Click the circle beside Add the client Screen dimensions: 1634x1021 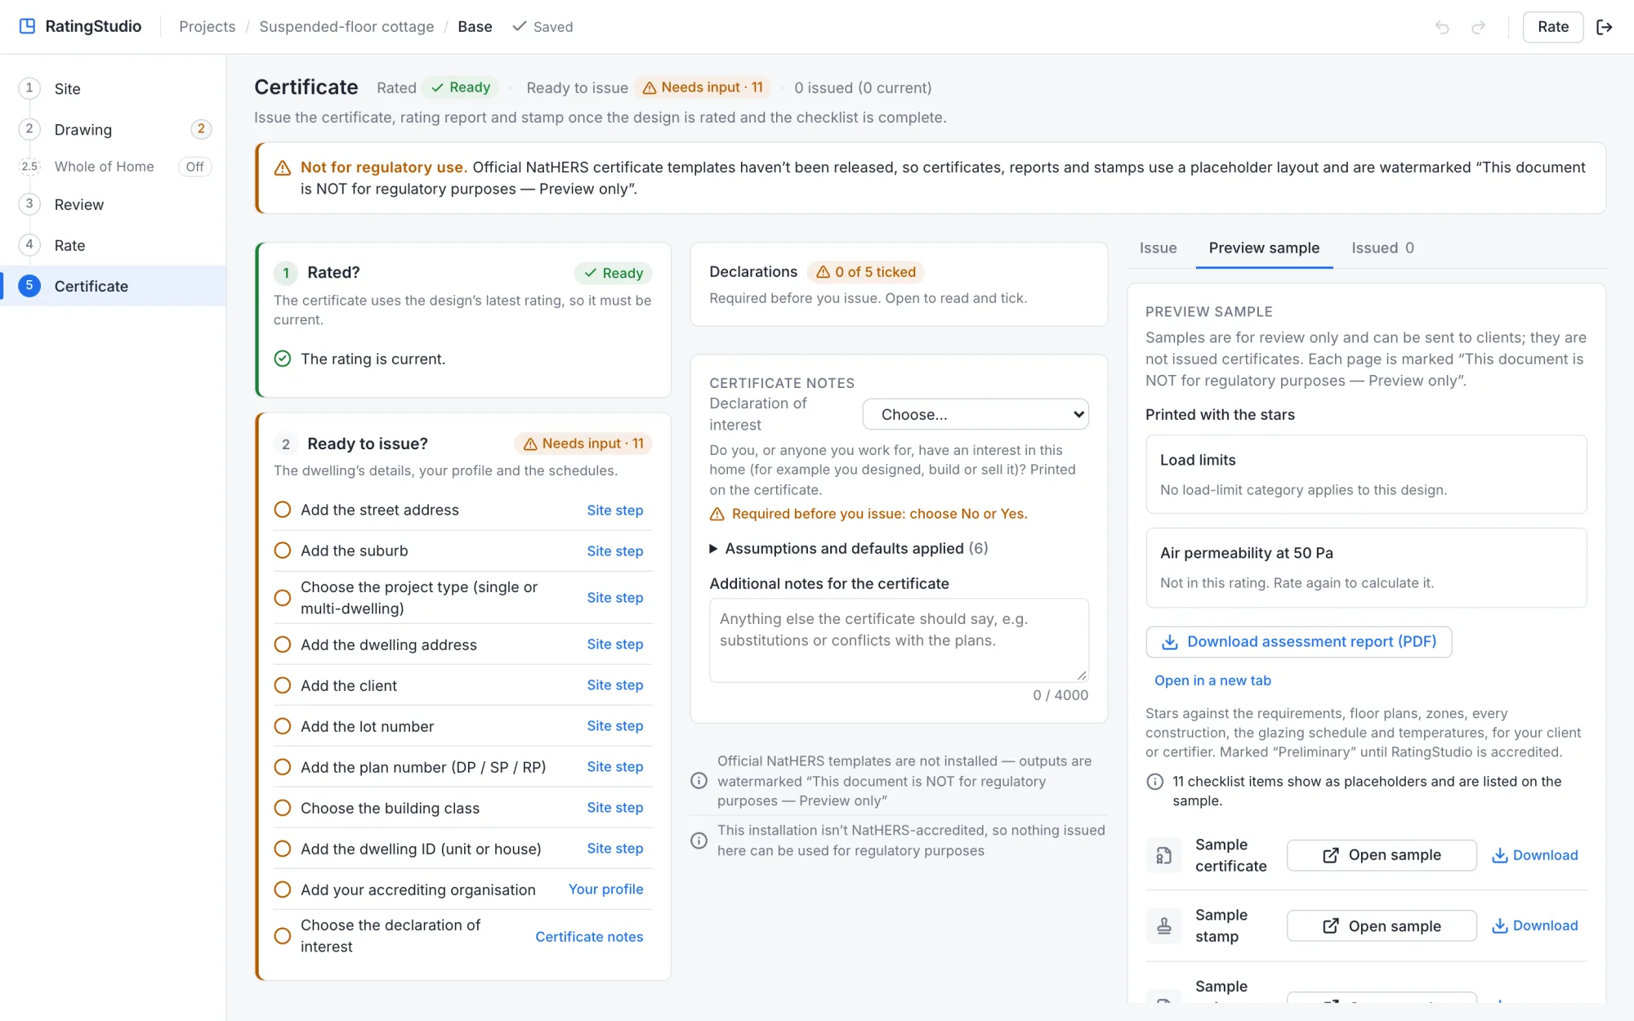[x=283, y=685]
